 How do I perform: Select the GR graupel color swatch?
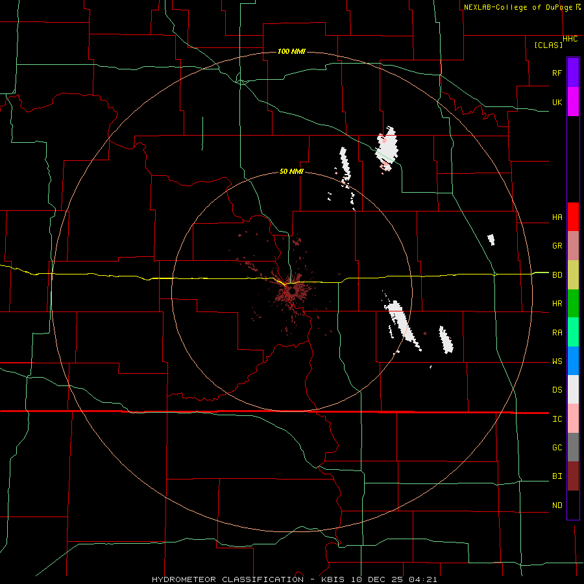pyautogui.click(x=573, y=245)
